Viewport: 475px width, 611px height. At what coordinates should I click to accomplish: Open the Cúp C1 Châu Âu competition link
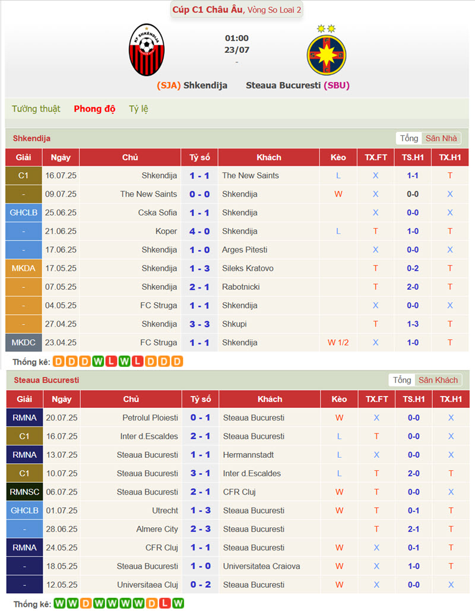coord(208,10)
